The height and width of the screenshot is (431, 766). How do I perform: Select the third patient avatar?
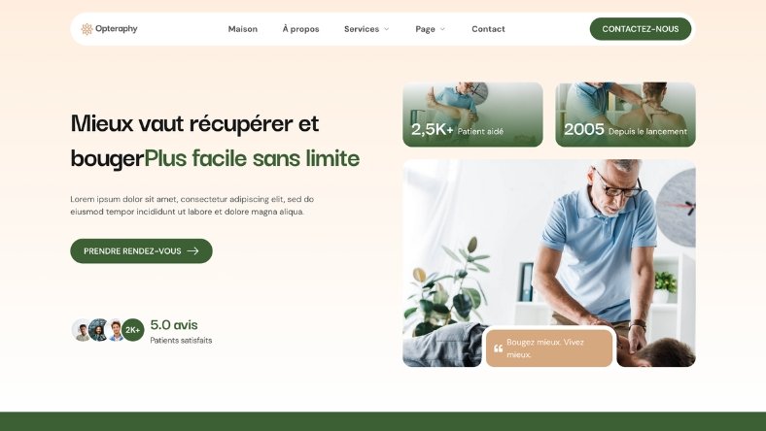pos(116,330)
